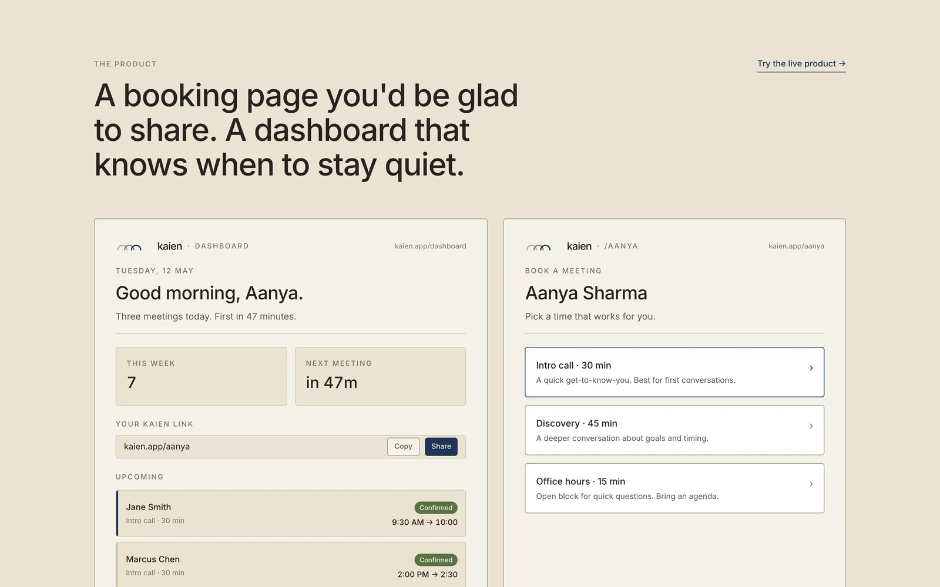Open the Office hours chevron arrow
Screen dimensions: 940x587
811,484
